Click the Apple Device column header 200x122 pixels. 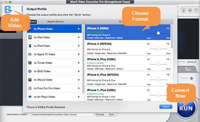click(x=56, y=22)
